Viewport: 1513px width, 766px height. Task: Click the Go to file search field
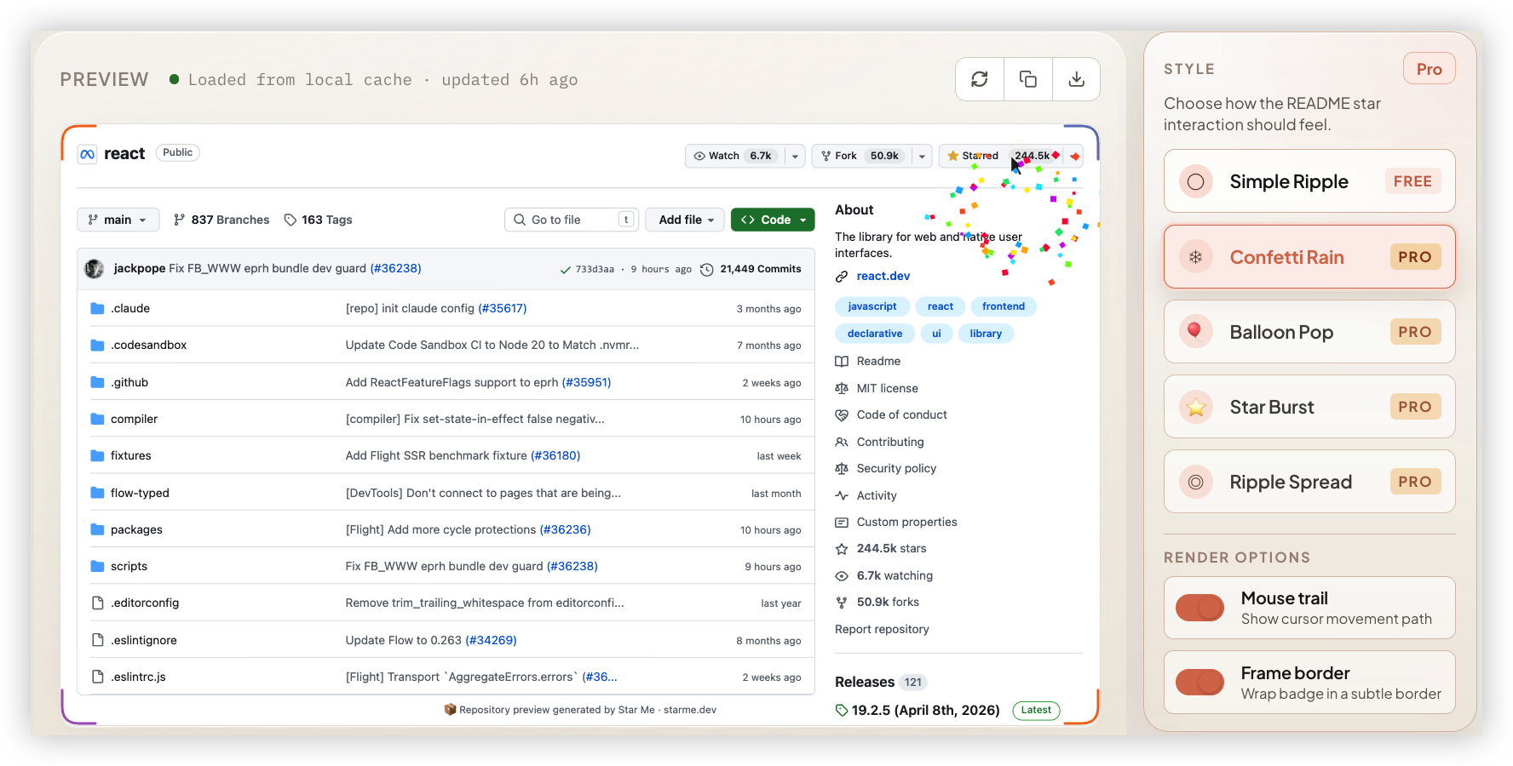pyautogui.click(x=572, y=220)
